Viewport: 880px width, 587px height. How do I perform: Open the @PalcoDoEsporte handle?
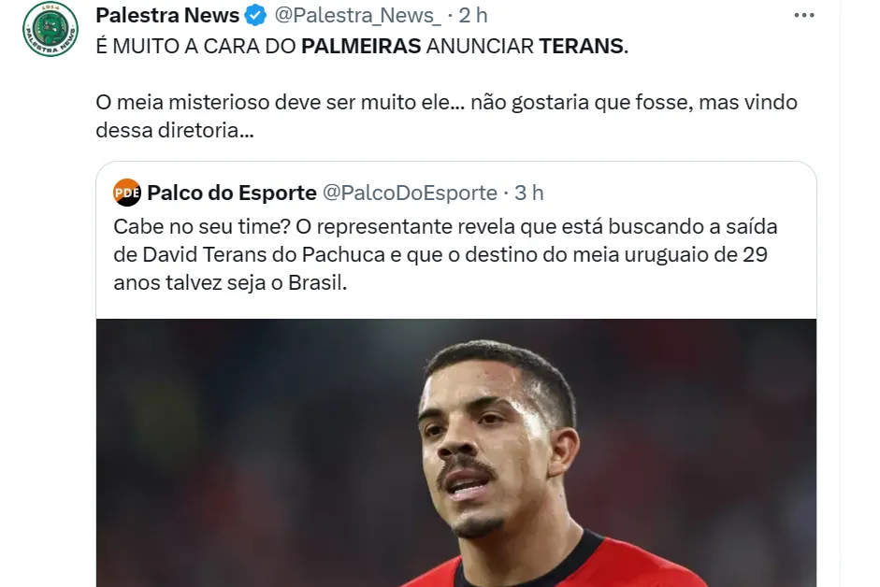pyautogui.click(x=410, y=193)
